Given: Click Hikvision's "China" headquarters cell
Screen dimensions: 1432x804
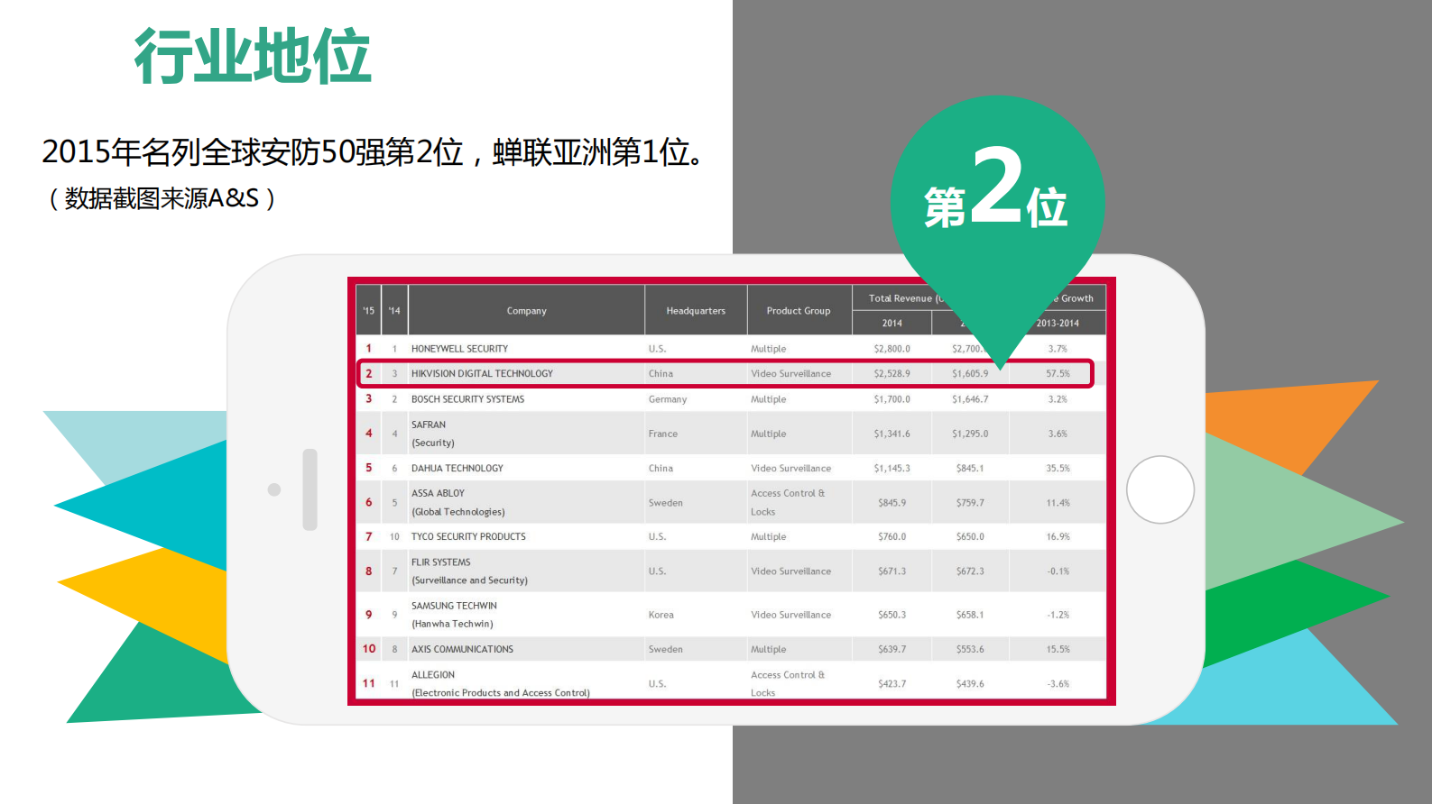Looking at the screenshot, I should (x=661, y=373).
